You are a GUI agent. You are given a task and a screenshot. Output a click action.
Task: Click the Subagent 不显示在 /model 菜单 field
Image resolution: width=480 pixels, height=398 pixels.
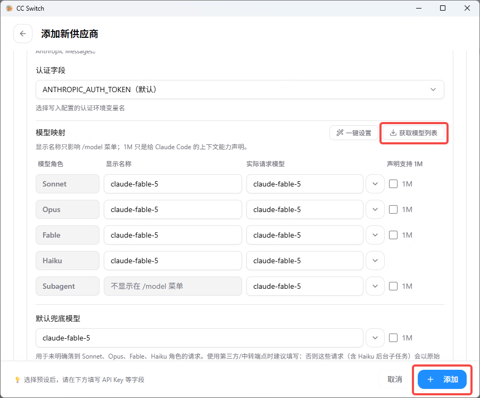click(172, 286)
